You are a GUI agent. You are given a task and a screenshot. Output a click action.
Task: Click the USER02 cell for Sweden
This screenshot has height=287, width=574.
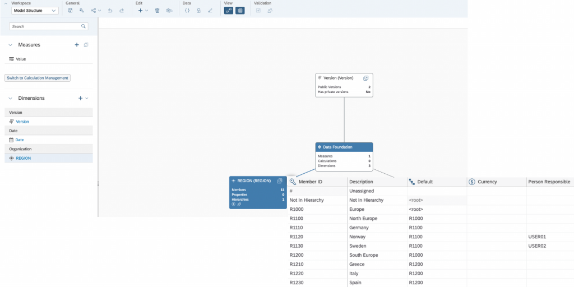tap(550, 246)
